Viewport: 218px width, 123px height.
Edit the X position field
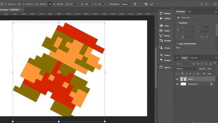point(12,4)
